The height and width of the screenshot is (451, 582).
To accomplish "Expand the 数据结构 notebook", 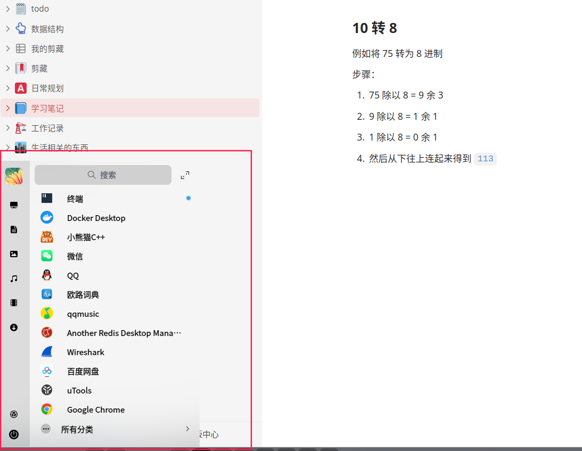I will click(x=7, y=28).
